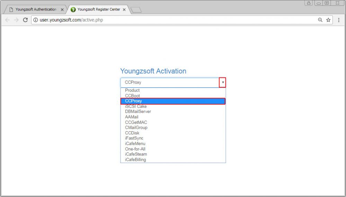Image resolution: width=346 pixels, height=197 pixels.
Task: Switch to the Youngzsoft Authentication tab
Action: coord(35,9)
